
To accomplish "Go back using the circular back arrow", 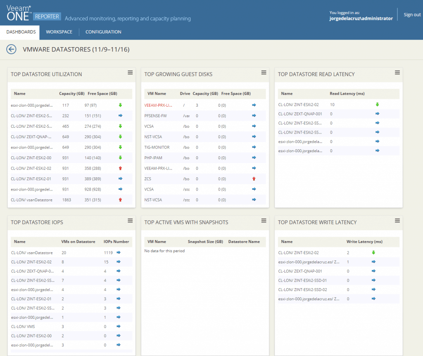I will pyautogui.click(x=11, y=50).
